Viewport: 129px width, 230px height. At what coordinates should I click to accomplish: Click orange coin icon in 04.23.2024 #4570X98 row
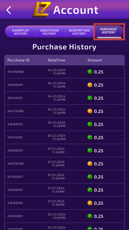point(90,111)
